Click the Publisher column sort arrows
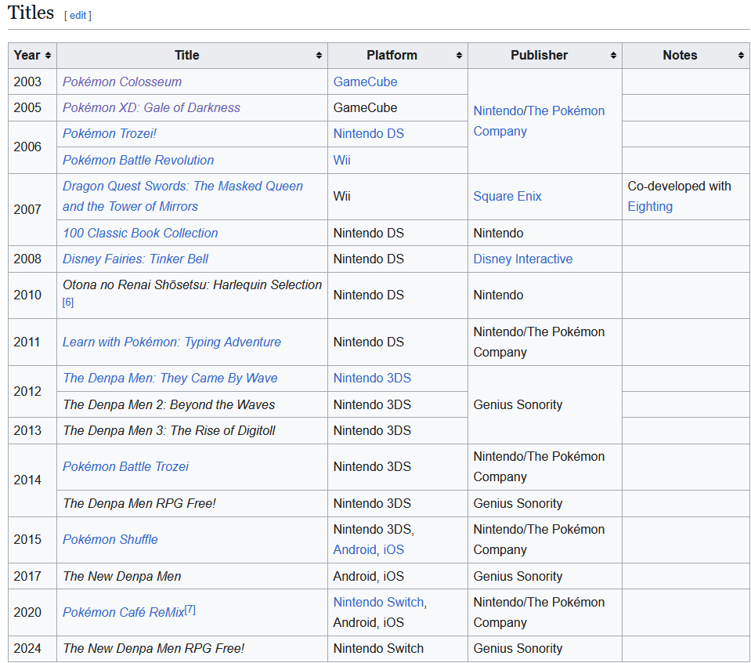The height and width of the screenshot is (663, 751). click(613, 56)
